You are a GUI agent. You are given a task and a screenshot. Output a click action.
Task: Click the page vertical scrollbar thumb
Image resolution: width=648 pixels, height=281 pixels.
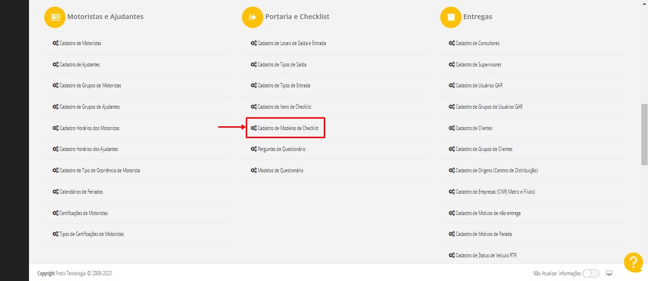[644, 134]
